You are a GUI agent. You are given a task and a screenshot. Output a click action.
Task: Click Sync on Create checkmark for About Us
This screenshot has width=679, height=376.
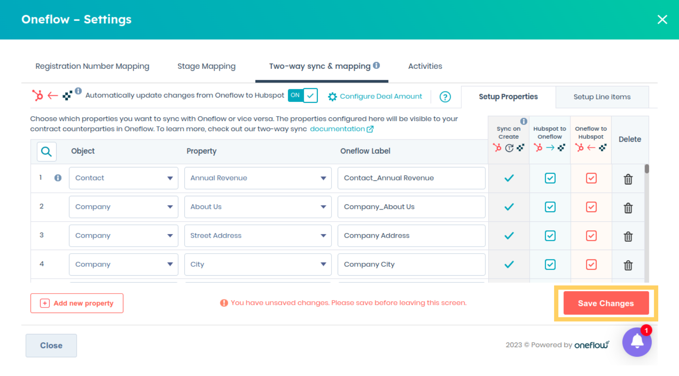509,207
